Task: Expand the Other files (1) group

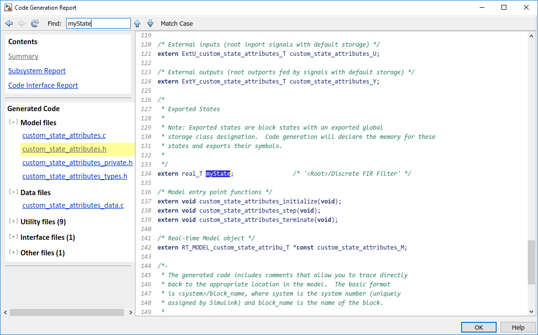Action: coord(13,252)
